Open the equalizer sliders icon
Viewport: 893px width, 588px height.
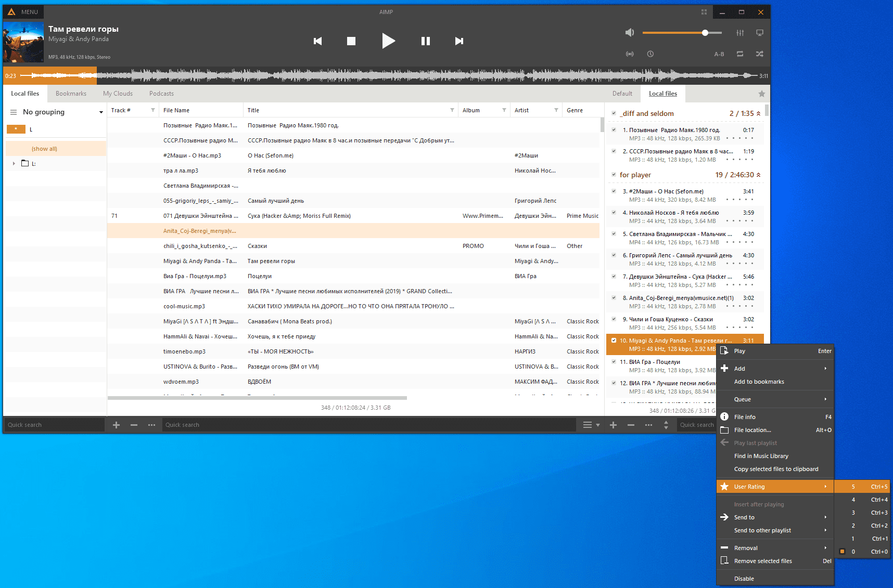tap(740, 33)
